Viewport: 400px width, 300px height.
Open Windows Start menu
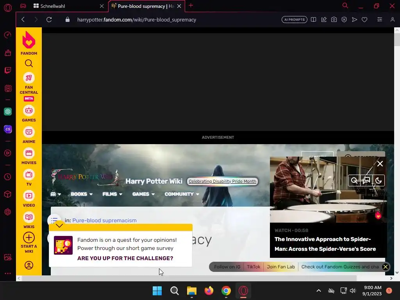157,291
